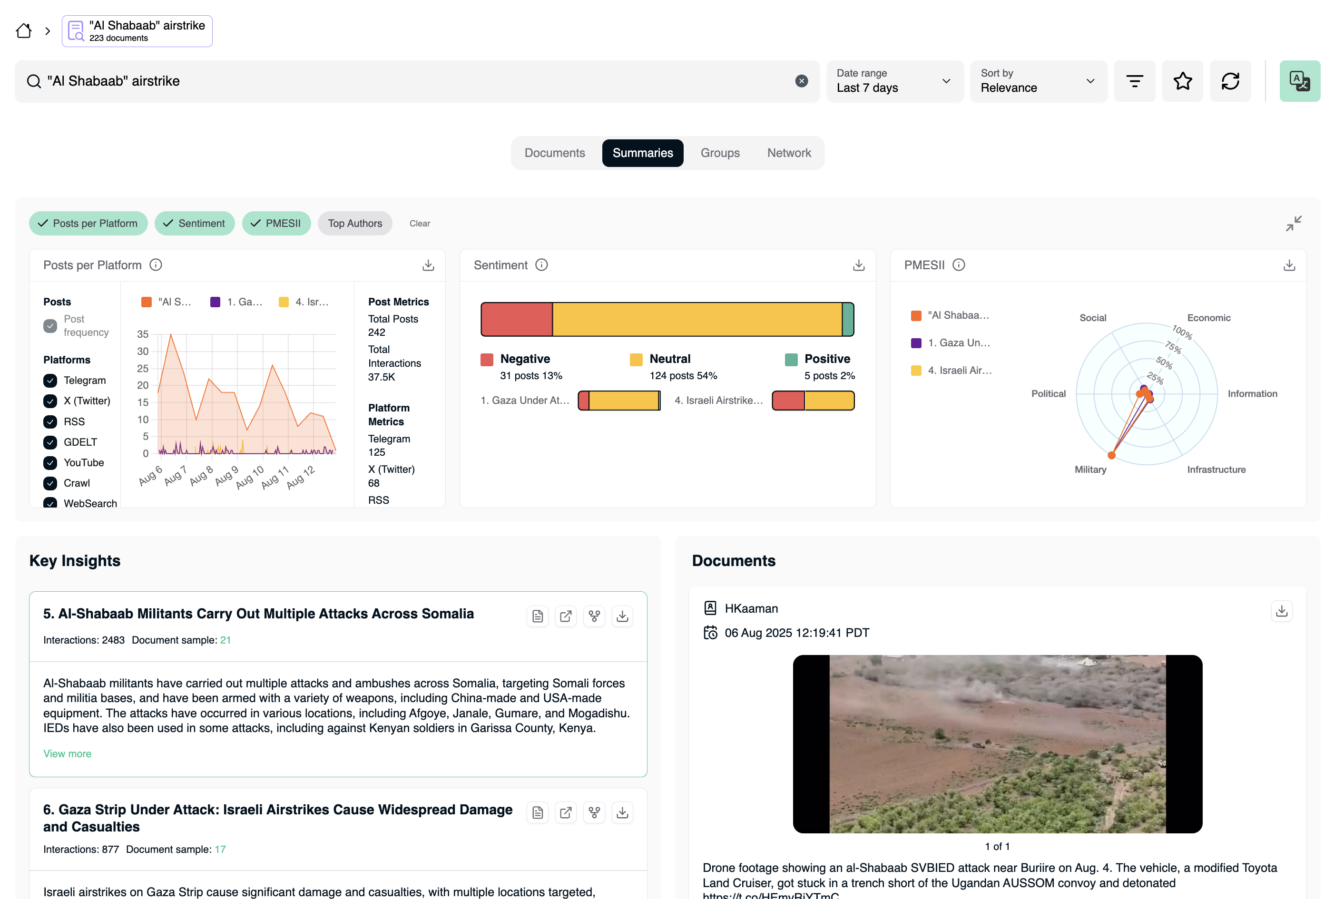The image size is (1334, 899).
Task: Uncheck the Telegram platform checkbox
Action: [50, 380]
